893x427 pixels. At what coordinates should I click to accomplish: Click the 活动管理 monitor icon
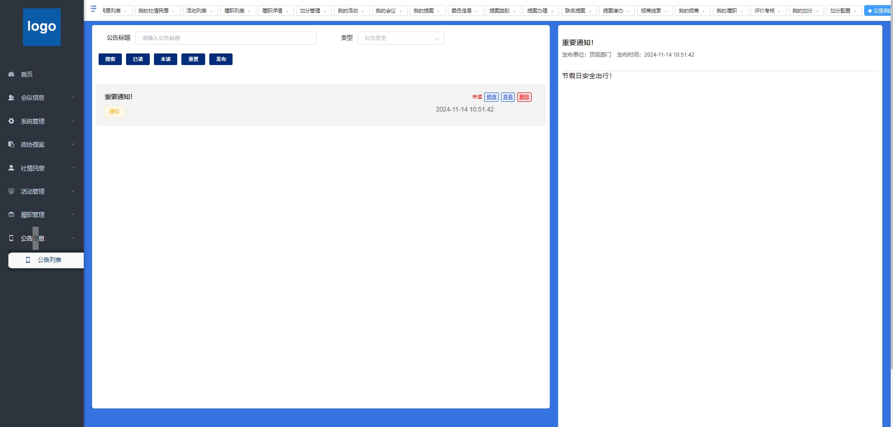11,191
